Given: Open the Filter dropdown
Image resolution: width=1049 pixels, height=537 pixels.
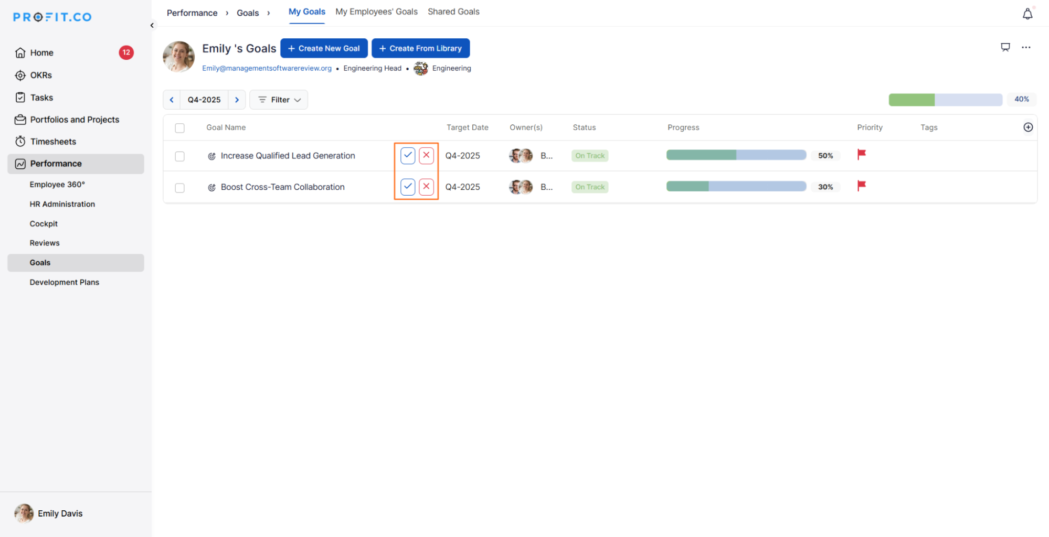Looking at the screenshot, I should (279, 100).
